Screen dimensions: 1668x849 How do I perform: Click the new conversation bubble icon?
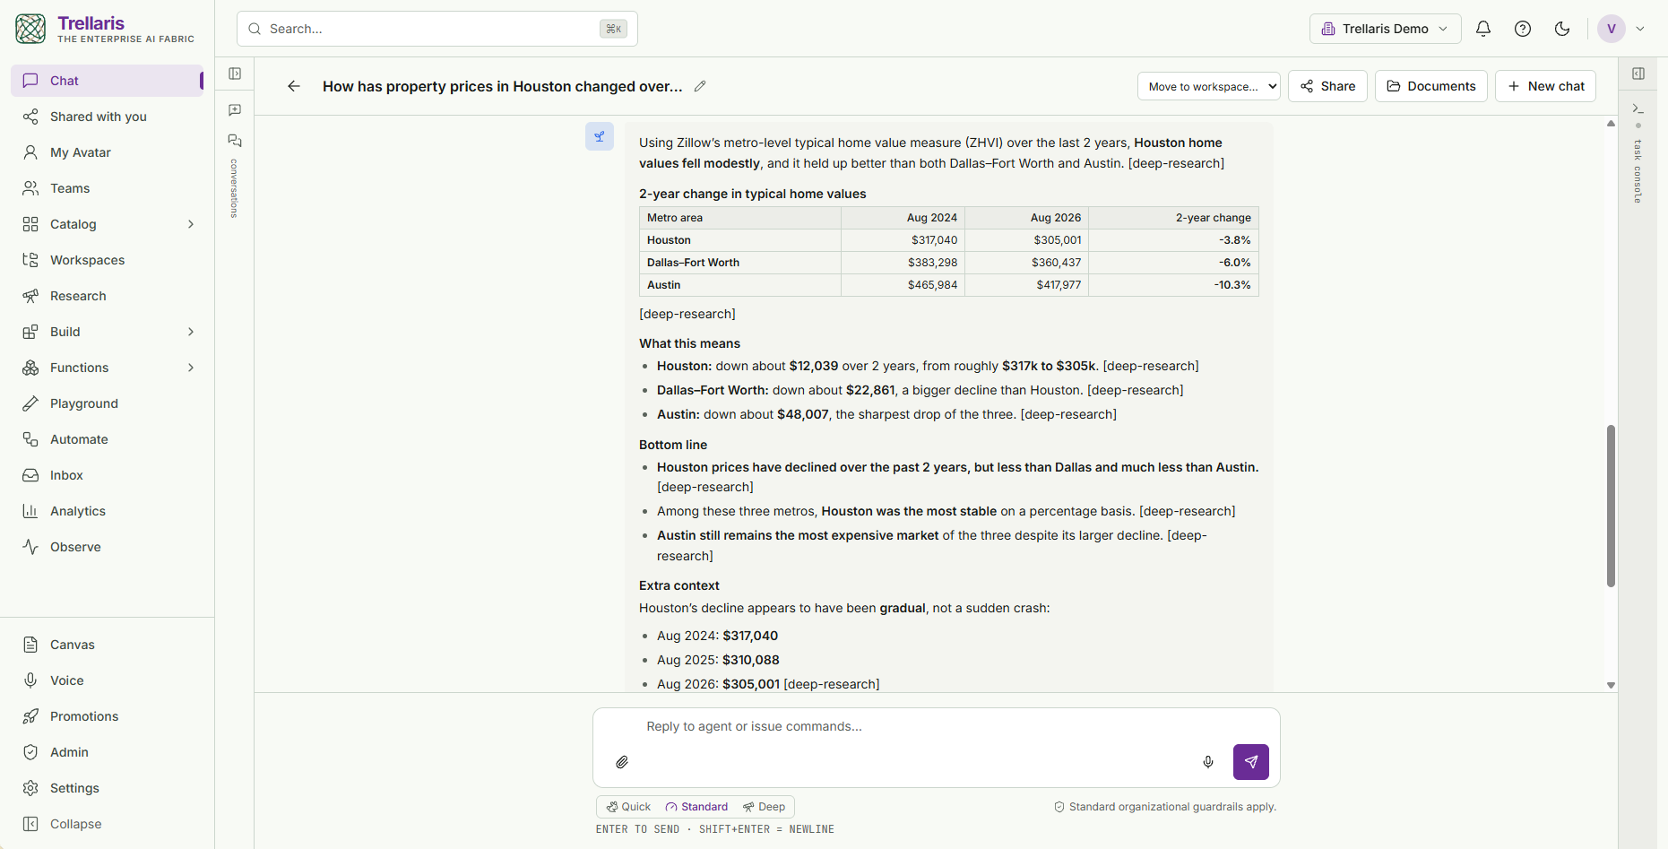[235, 109]
